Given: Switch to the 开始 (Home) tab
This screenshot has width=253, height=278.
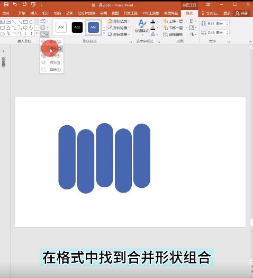Looking at the screenshot, I should click(x=22, y=13).
